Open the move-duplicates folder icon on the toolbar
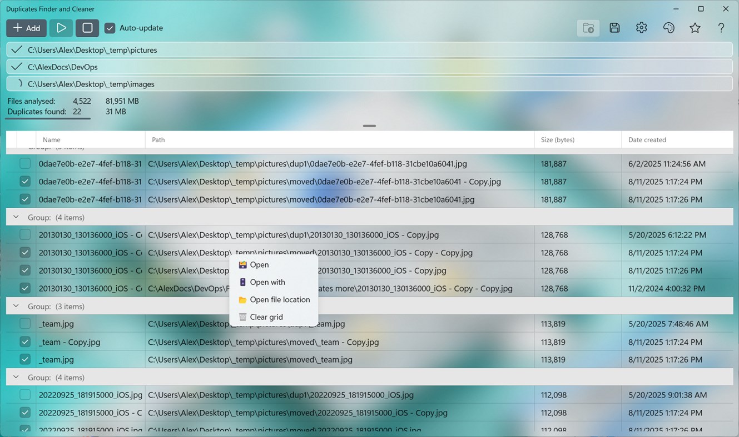Image resolution: width=739 pixels, height=437 pixels. pos(588,28)
